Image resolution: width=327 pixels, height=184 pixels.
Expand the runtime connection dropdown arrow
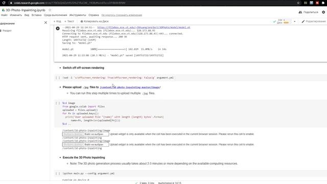point(295,21)
